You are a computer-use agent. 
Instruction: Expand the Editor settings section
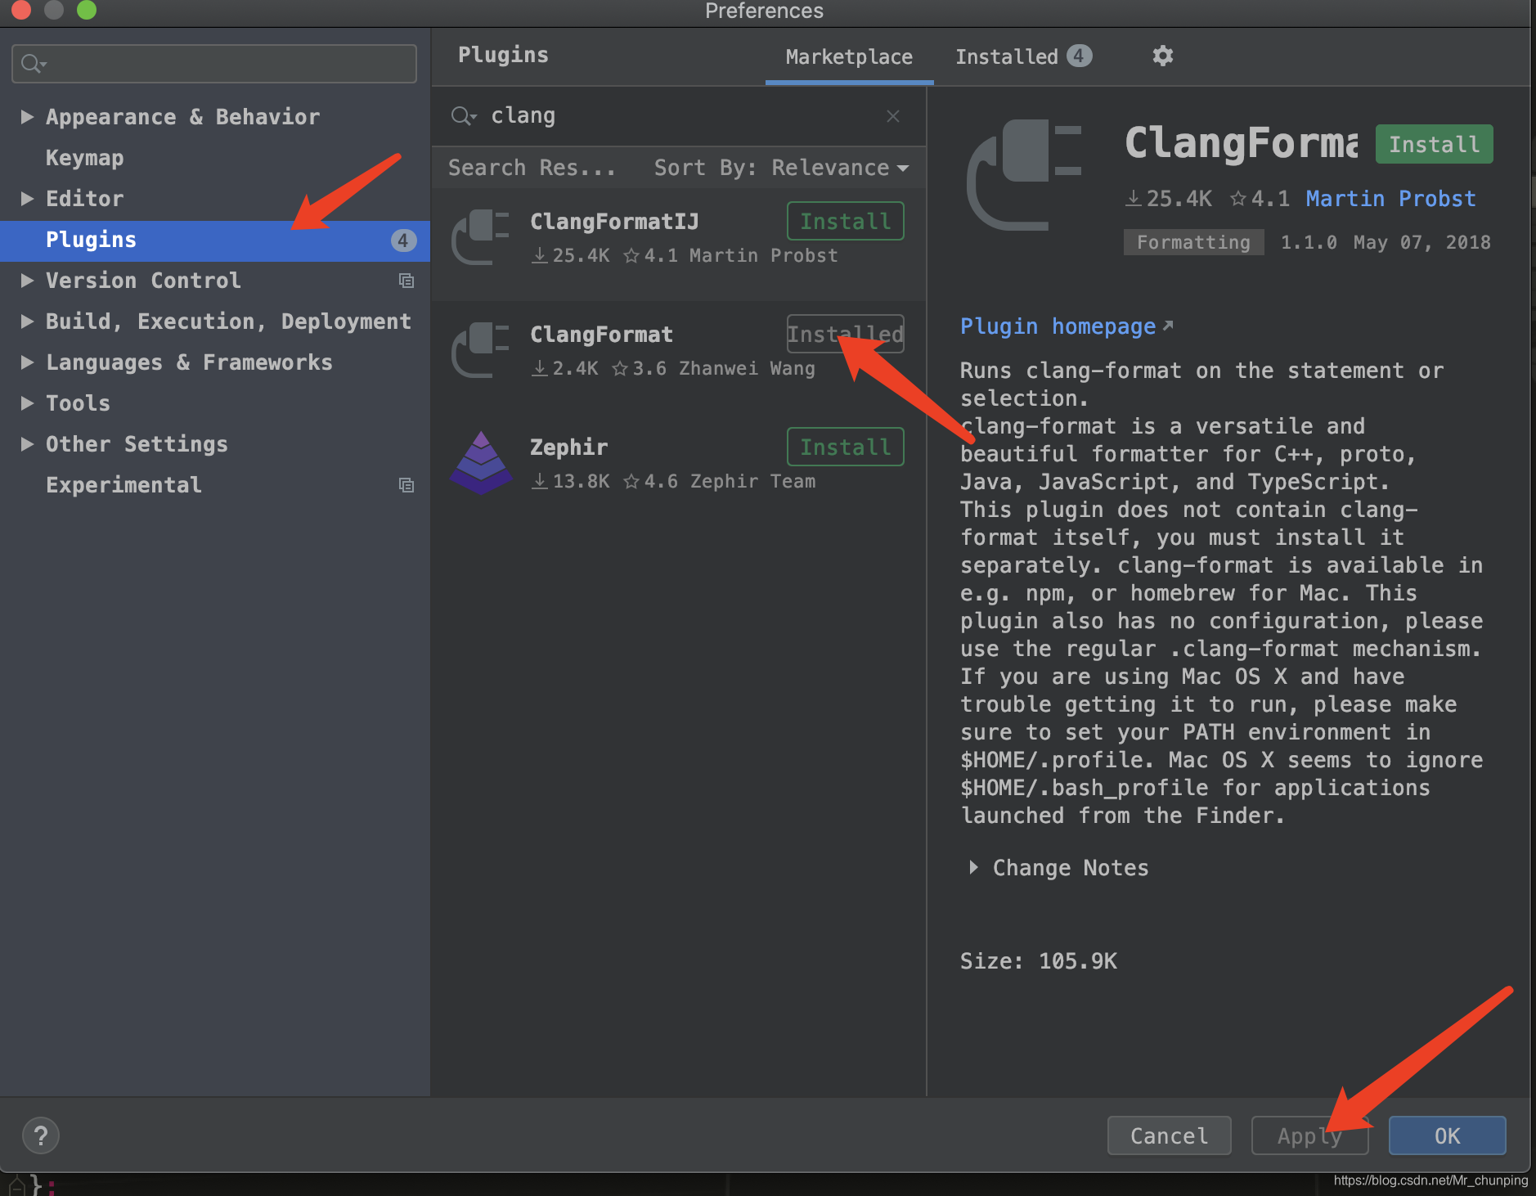pyautogui.click(x=27, y=199)
